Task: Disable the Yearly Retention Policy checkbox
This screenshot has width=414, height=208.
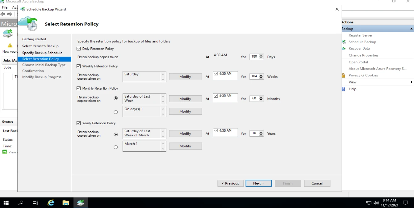Action: 78,123
